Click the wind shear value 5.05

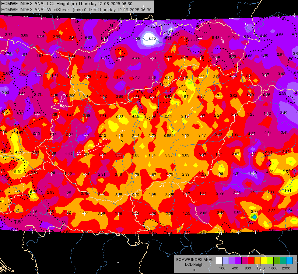(x=50, y=212)
